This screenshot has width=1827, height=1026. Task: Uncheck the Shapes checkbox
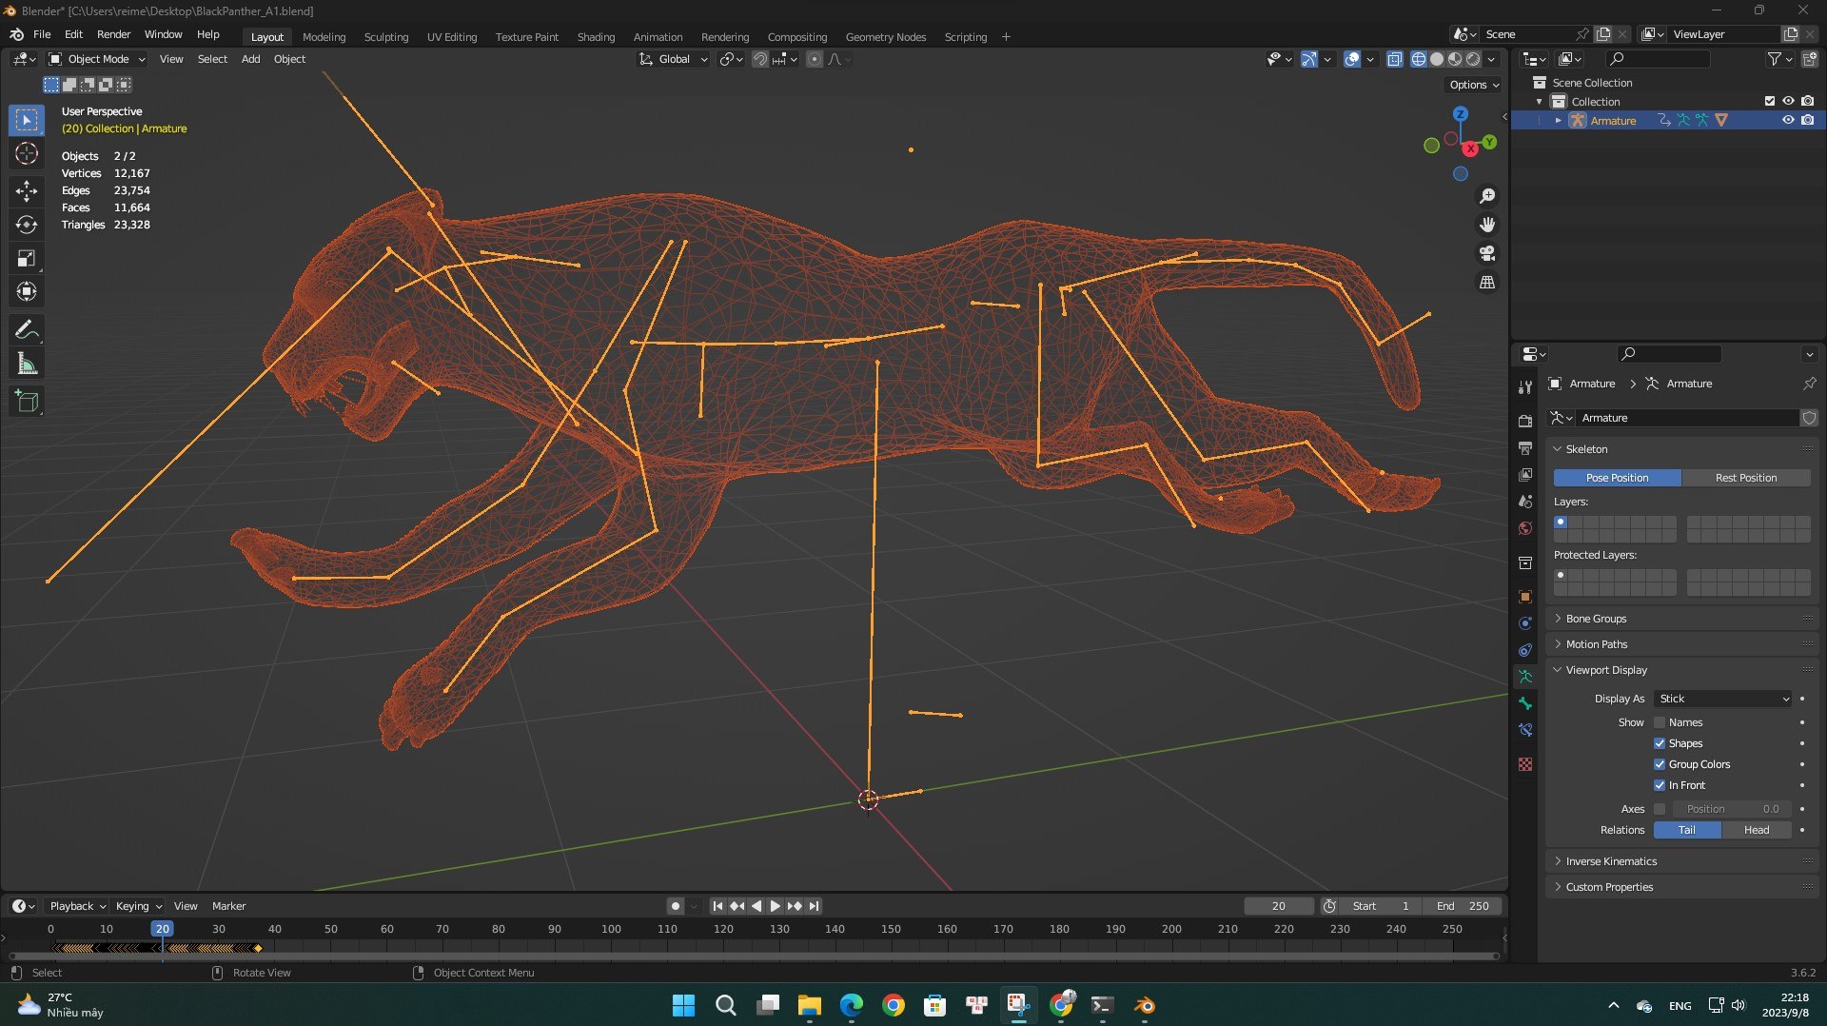(1660, 743)
